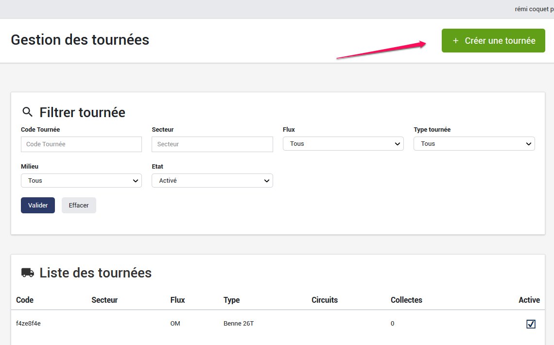Screen dimensions: 554x345
Task: Click into the Secteur filter input
Action: point(212,144)
